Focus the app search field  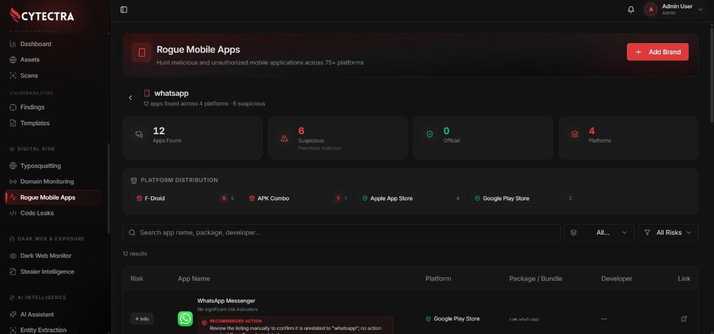342,232
